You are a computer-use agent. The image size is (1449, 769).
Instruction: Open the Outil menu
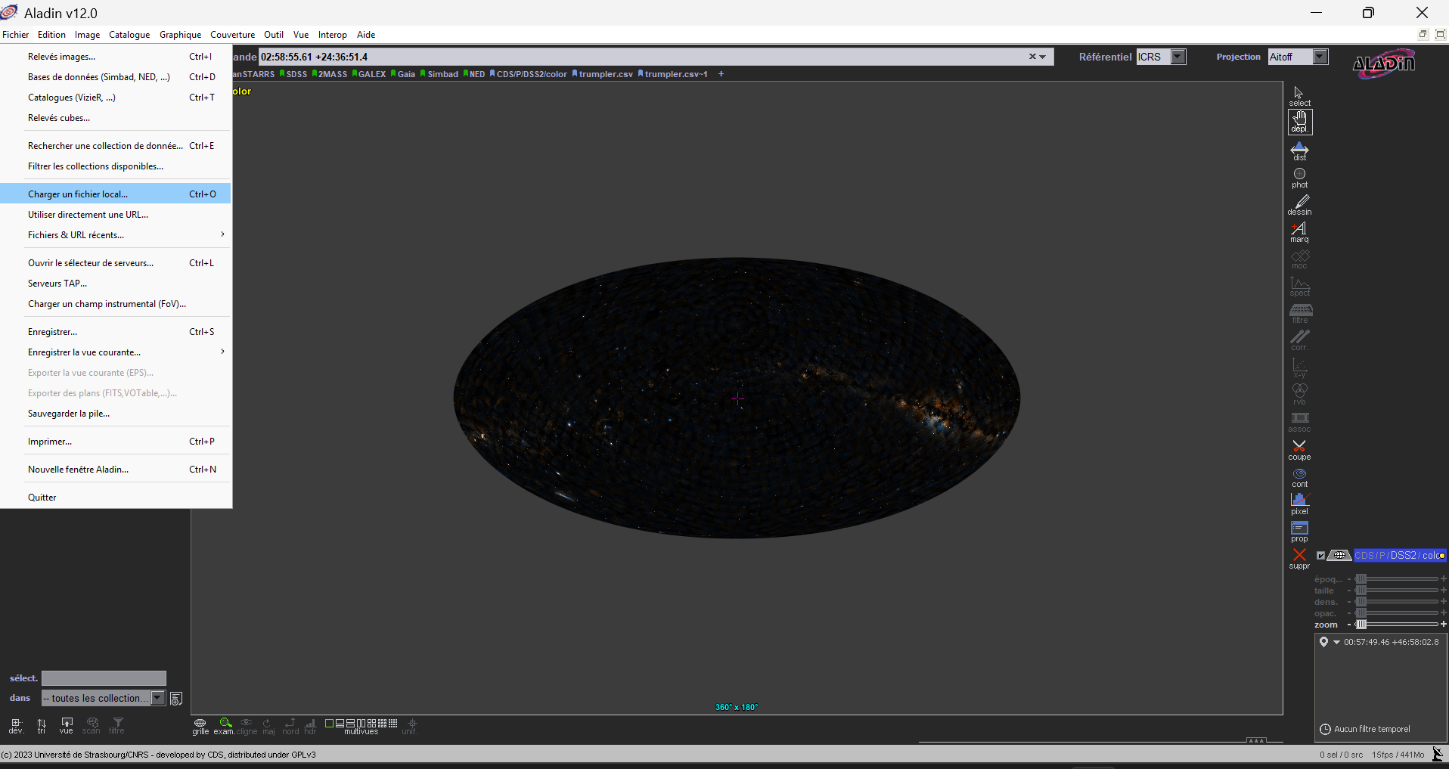pyautogui.click(x=274, y=35)
